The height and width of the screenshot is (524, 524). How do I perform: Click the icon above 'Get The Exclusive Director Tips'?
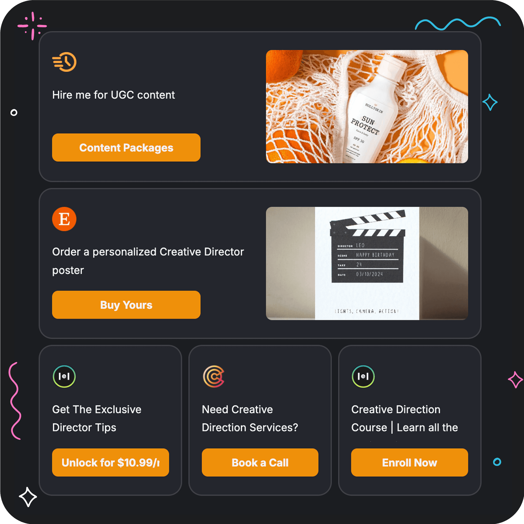tap(64, 376)
